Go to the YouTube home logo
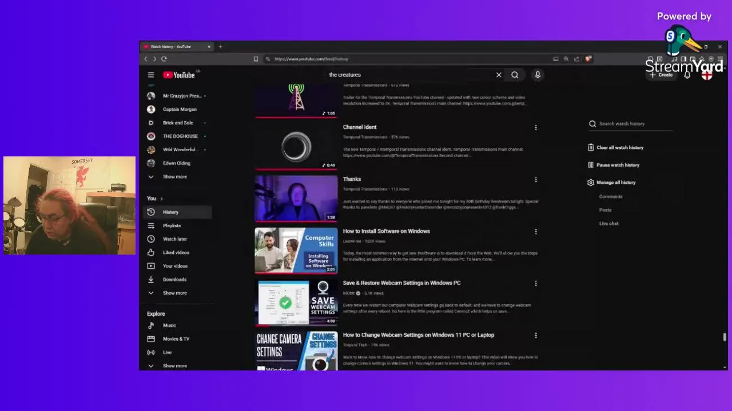Screen dimensions: 732x411 [179, 75]
